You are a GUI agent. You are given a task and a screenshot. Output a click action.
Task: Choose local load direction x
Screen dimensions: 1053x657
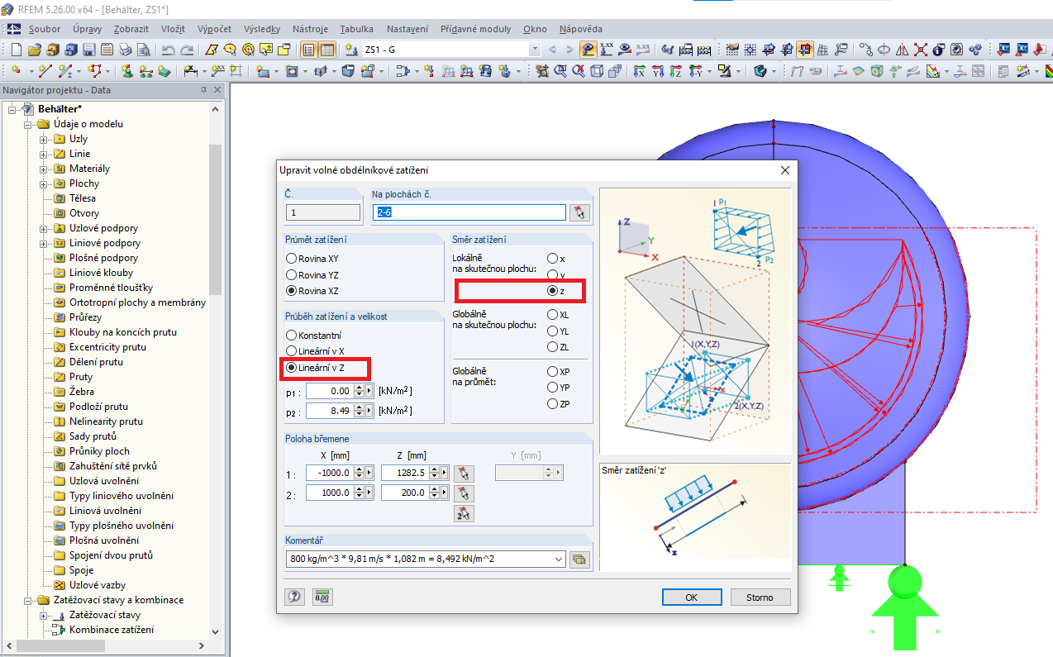(x=553, y=259)
